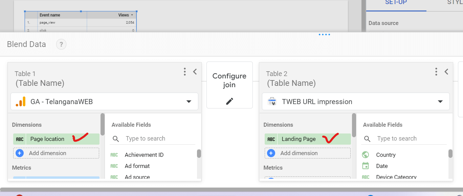Select the Page location dimension chip
Image resolution: width=463 pixels, height=196 pixels.
pyautogui.click(x=47, y=139)
